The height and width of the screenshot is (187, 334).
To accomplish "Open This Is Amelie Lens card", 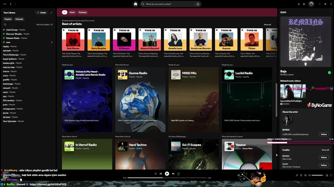I will (x=175, y=43).
